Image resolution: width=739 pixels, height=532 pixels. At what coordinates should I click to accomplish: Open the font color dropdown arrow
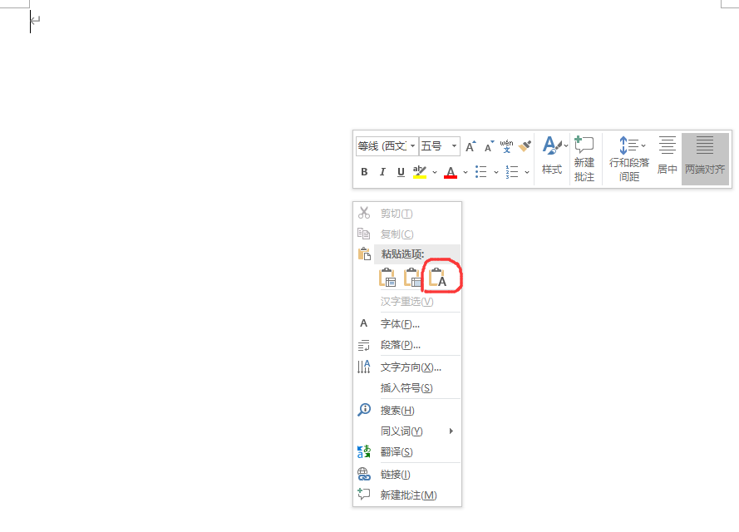466,172
